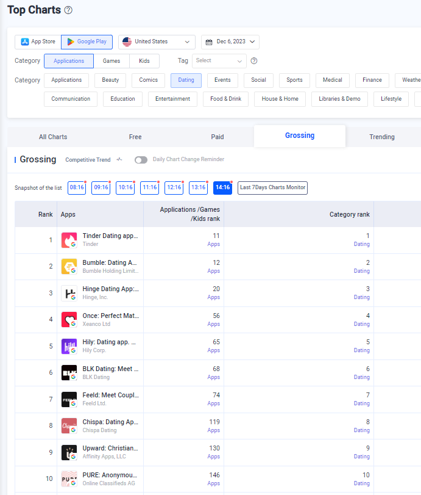This screenshot has height=495, width=421.
Task: Click the Chispa app icon
Action: point(69,426)
